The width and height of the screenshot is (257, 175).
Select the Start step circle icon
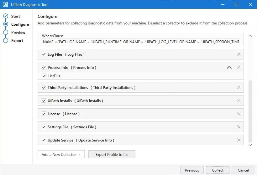coord(6,16)
